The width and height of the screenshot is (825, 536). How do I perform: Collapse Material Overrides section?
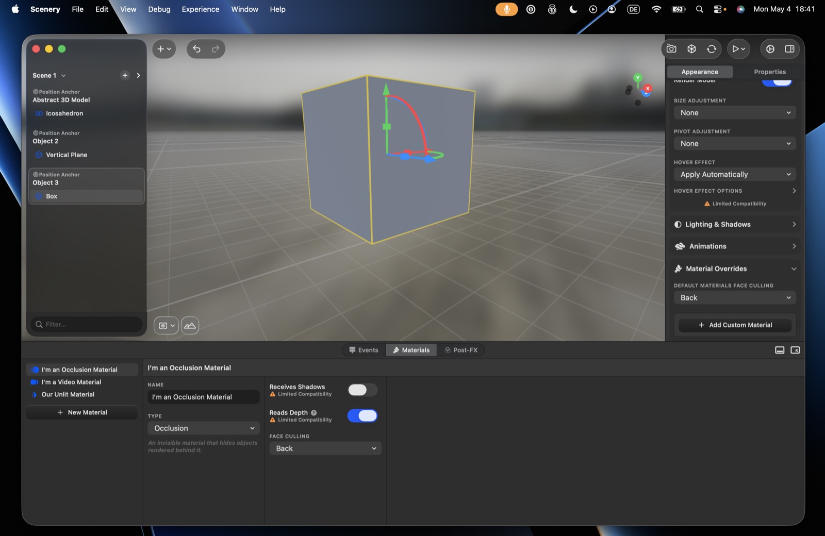735,269
